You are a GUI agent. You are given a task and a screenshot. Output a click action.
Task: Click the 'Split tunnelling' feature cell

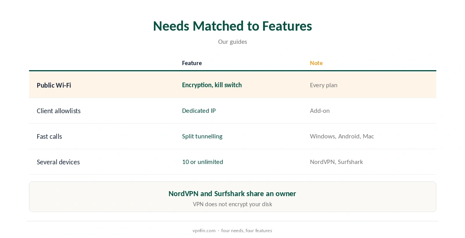click(x=202, y=136)
